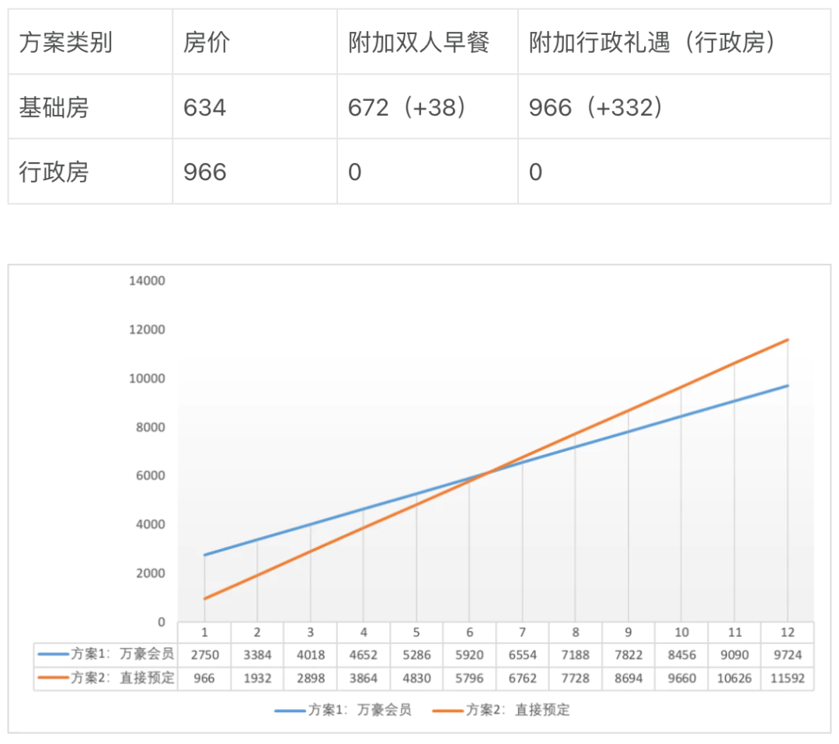
Task: Click the 3384 data value
Action: (x=257, y=655)
